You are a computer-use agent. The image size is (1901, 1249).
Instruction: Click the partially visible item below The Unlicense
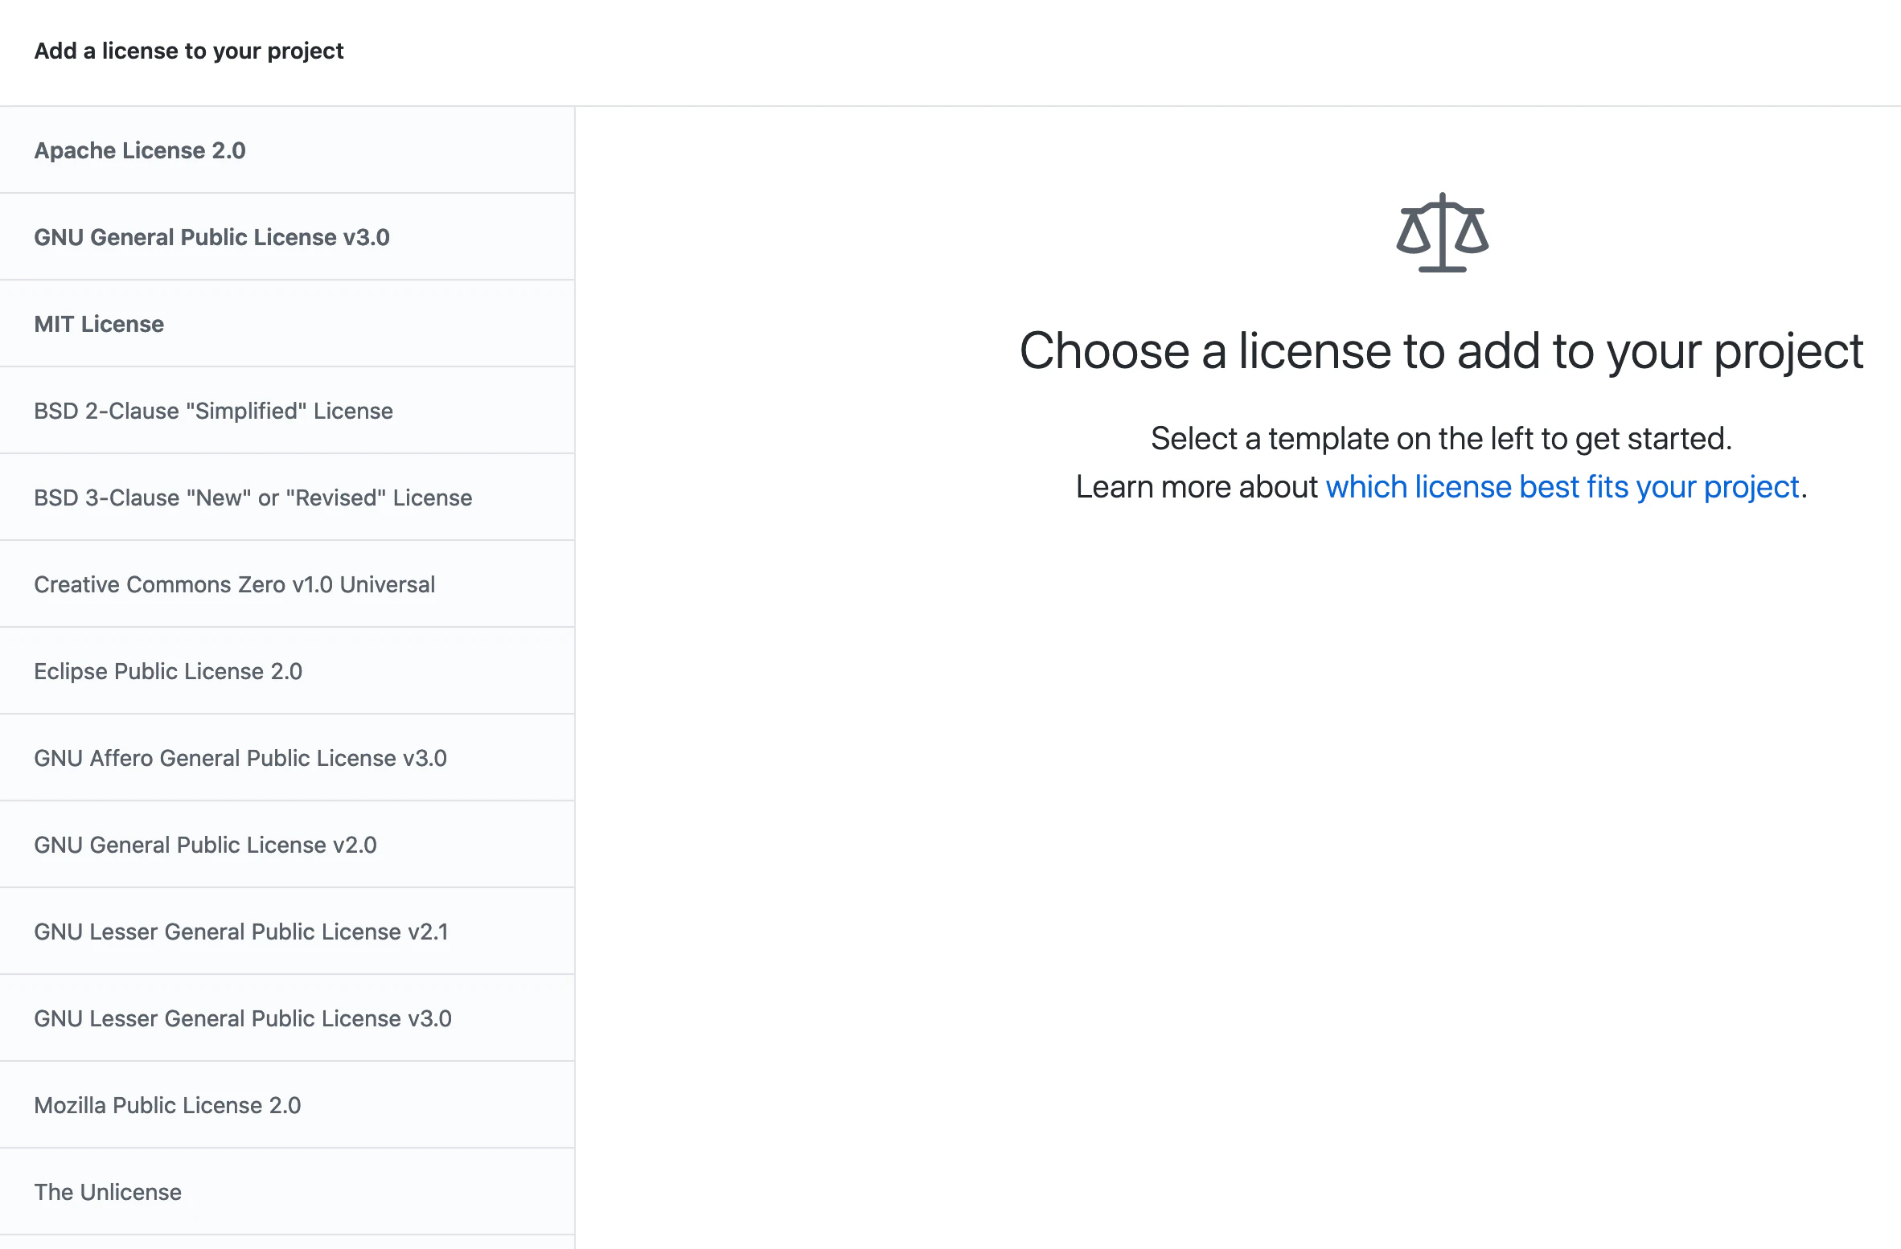[287, 1243]
